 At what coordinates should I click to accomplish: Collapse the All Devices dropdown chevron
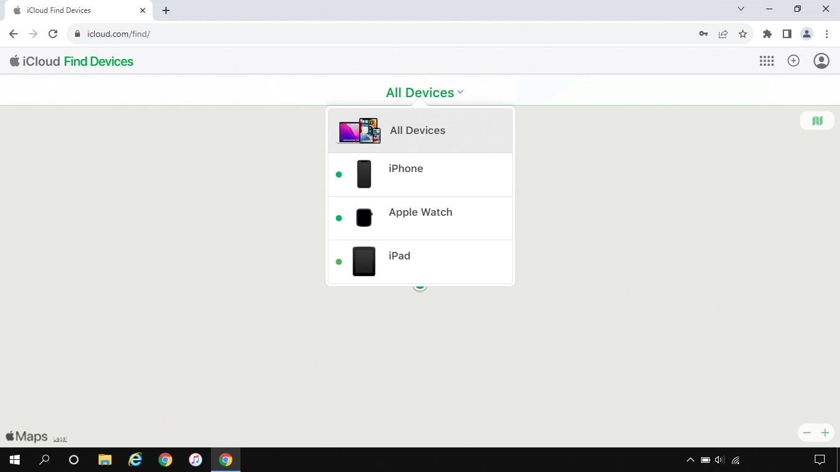coord(460,93)
